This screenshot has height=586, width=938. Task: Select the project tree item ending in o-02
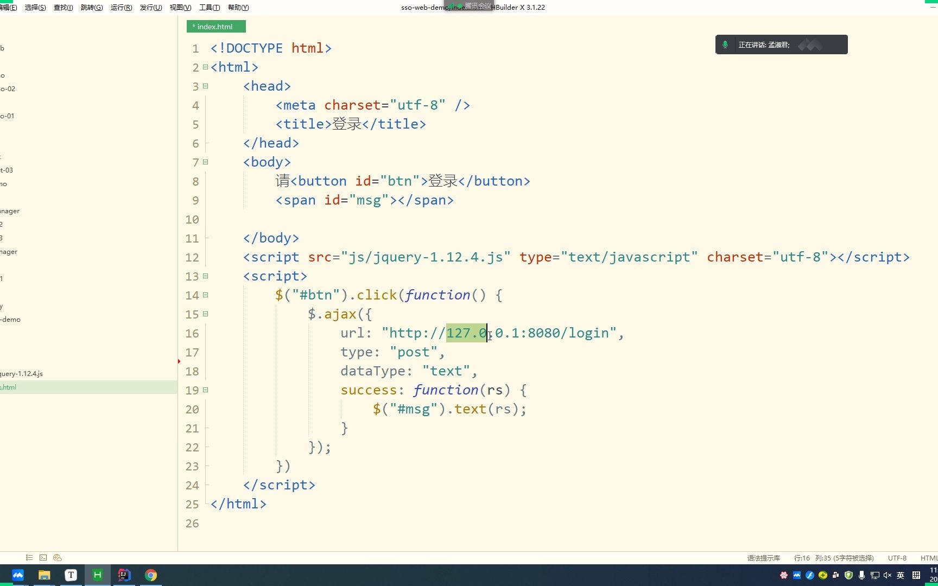pyautogui.click(x=8, y=89)
